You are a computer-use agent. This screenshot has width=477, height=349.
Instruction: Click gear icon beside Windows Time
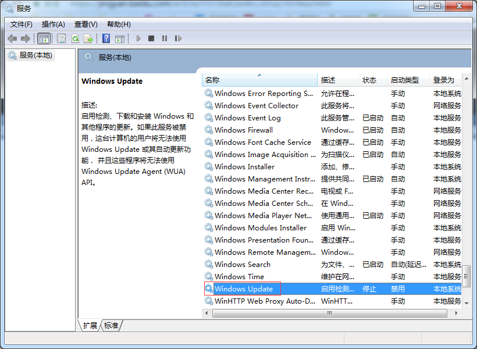click(x=209, y=277)
